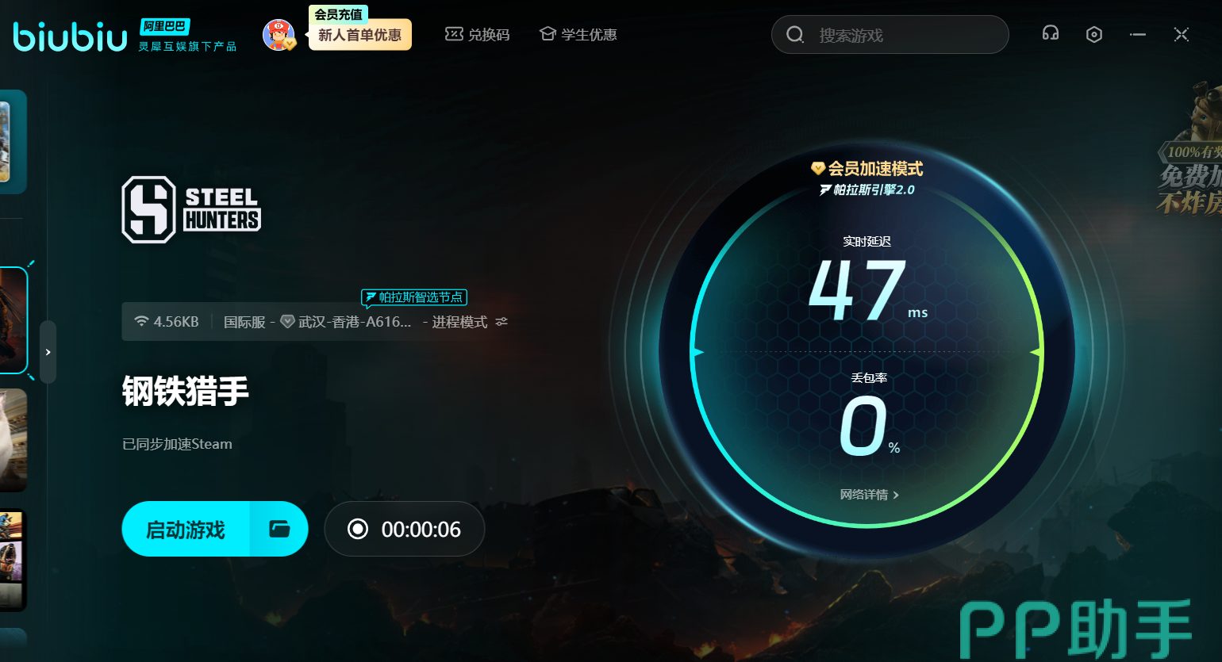Click 新人首单优惠 promotion button
Screen dimensions: 1222x662
coord(359,35)
